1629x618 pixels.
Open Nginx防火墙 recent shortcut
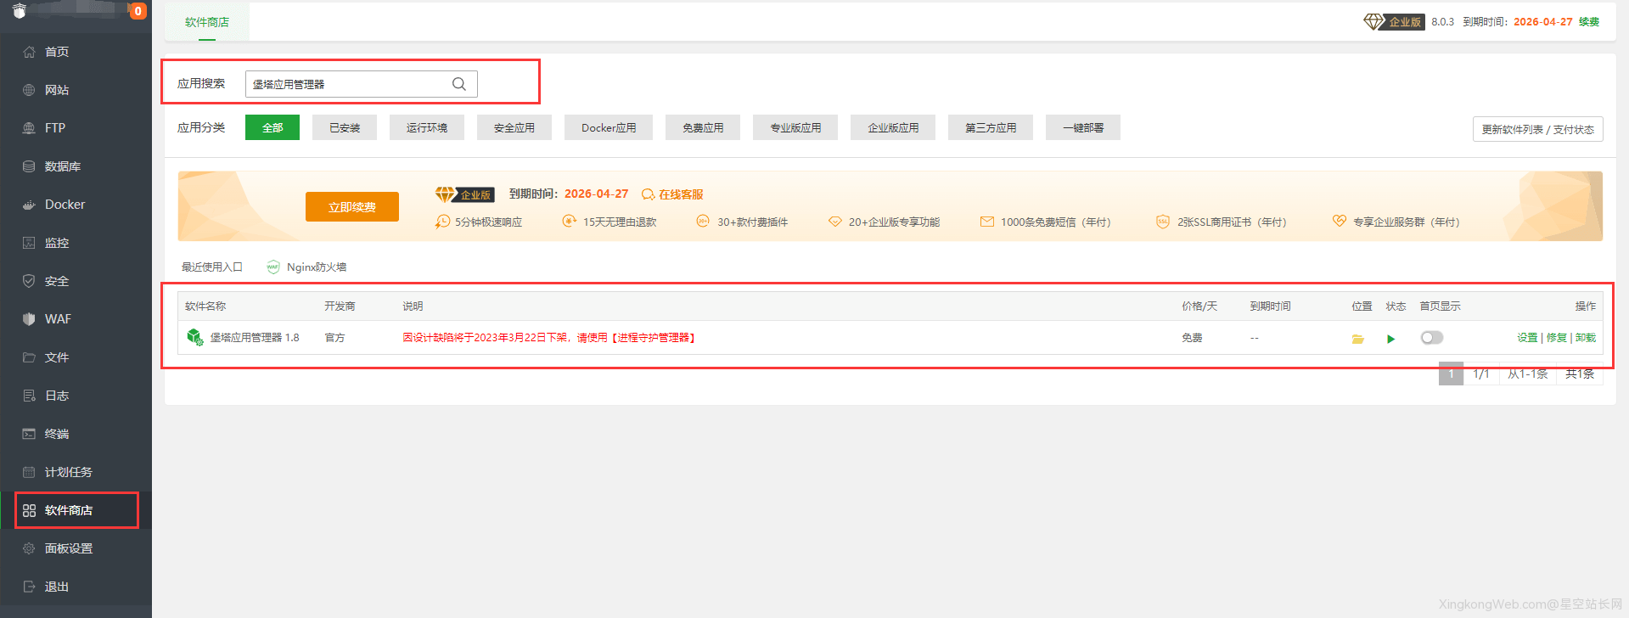click(x=317, y=267)
